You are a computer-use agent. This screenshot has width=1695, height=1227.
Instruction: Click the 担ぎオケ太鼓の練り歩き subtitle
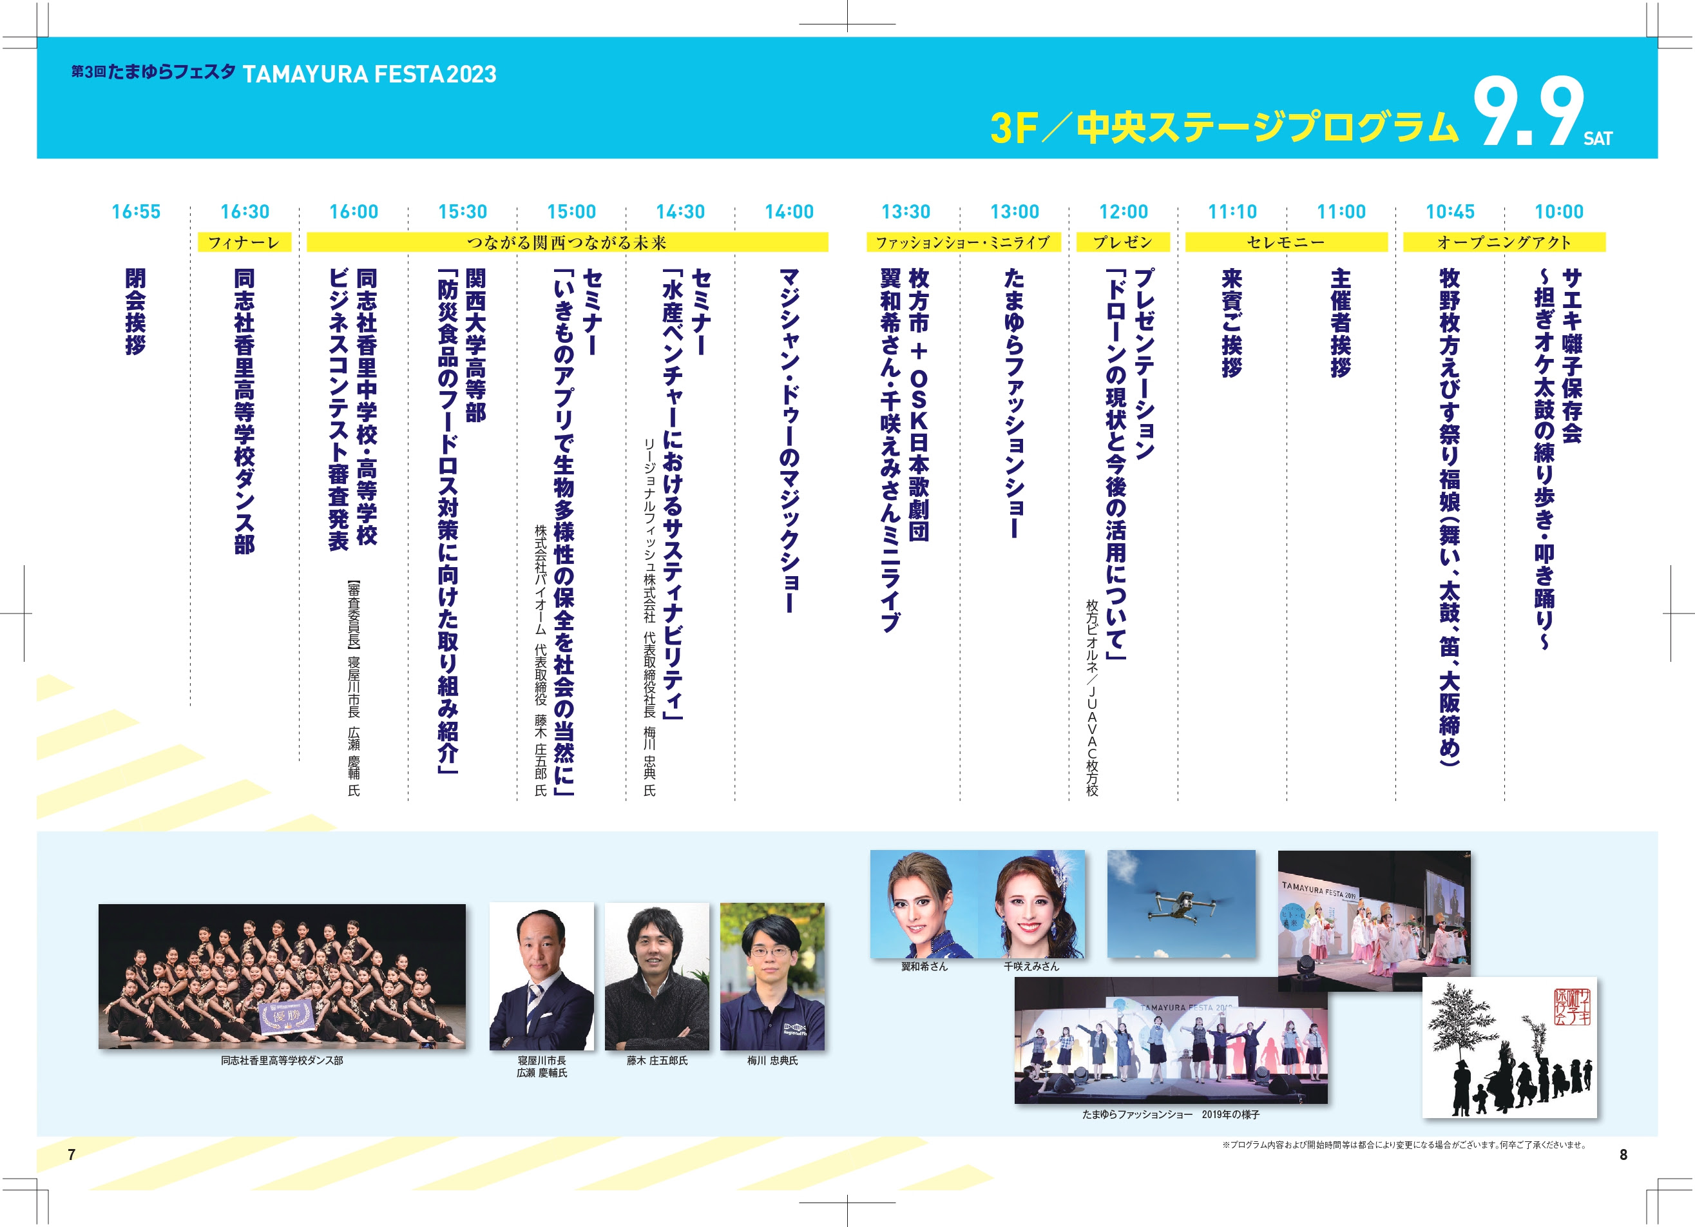pos(1544,459)
